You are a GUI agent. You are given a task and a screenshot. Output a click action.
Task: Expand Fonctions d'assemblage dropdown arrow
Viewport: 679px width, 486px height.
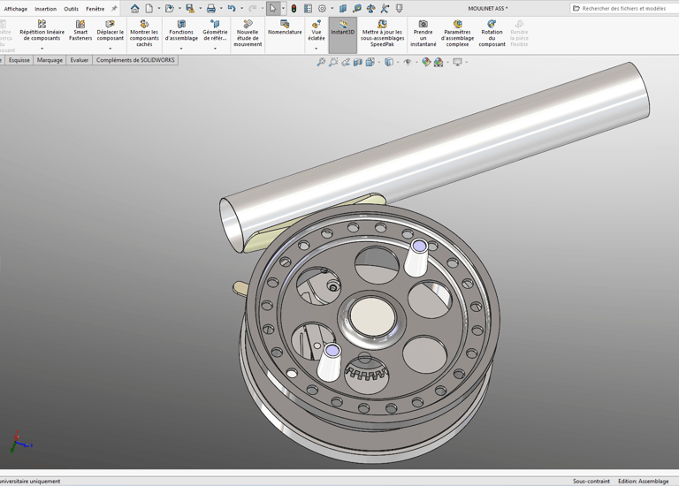181,48
